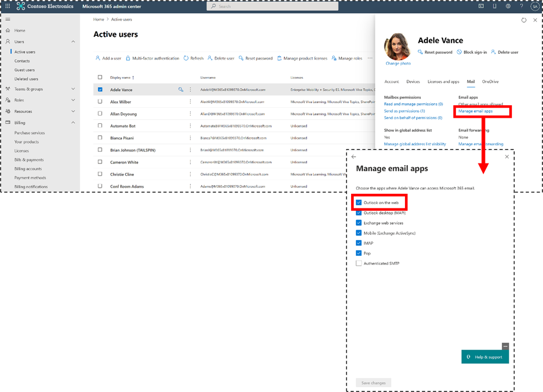This screenshot has width=543, height=392.
Task: Collapse the Billing navigation section
Action: click(73, 123)
